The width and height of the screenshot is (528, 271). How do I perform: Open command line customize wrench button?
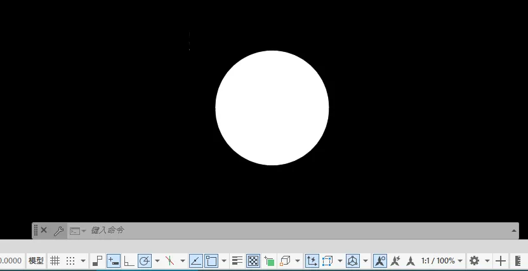point(58,230)
